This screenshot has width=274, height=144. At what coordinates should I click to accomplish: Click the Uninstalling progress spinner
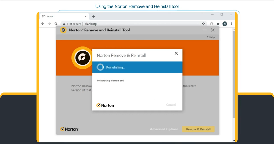click(100, 67)
